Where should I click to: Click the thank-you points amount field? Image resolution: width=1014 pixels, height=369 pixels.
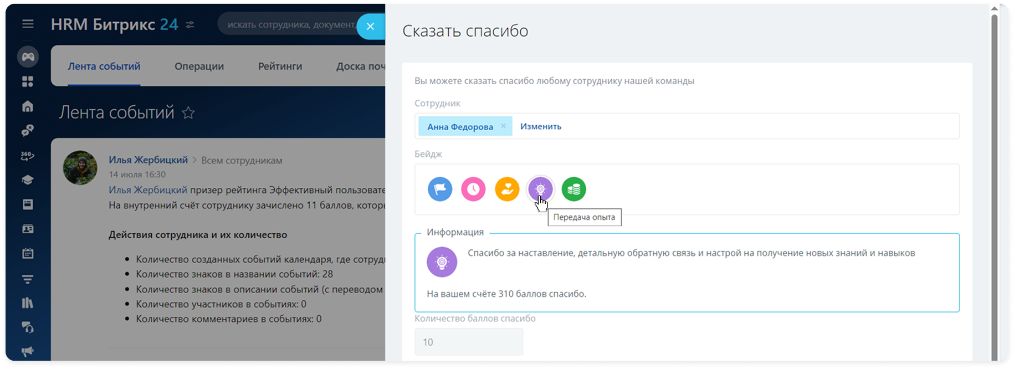point(469,342)
